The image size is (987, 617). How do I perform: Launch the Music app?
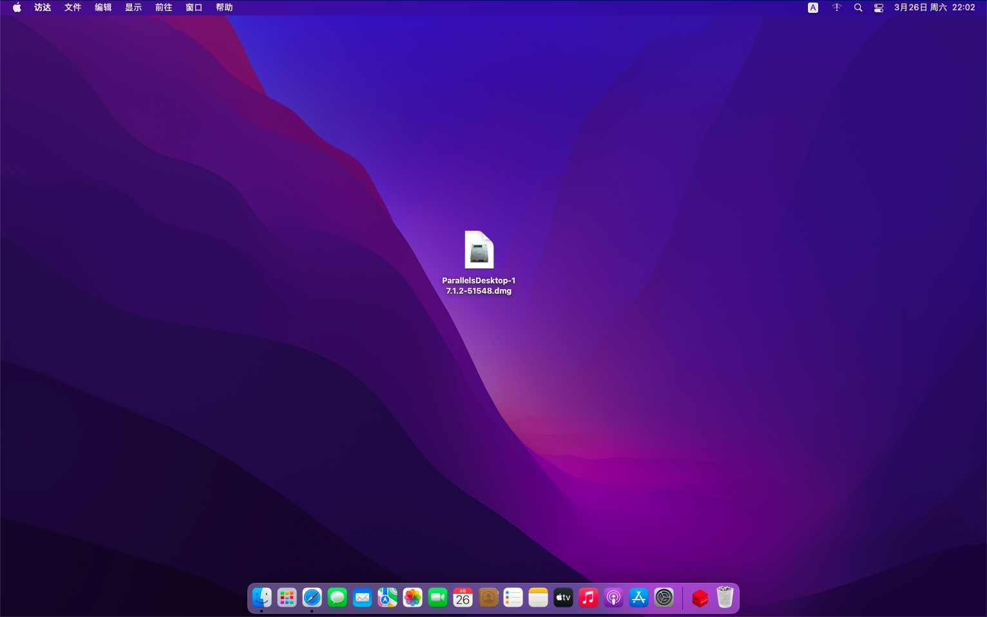(588, 597)
